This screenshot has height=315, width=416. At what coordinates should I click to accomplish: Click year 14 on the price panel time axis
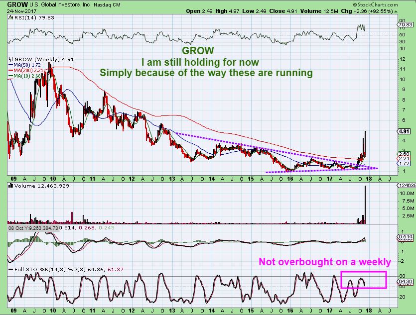pyautogui.click(x=211, y=179)
